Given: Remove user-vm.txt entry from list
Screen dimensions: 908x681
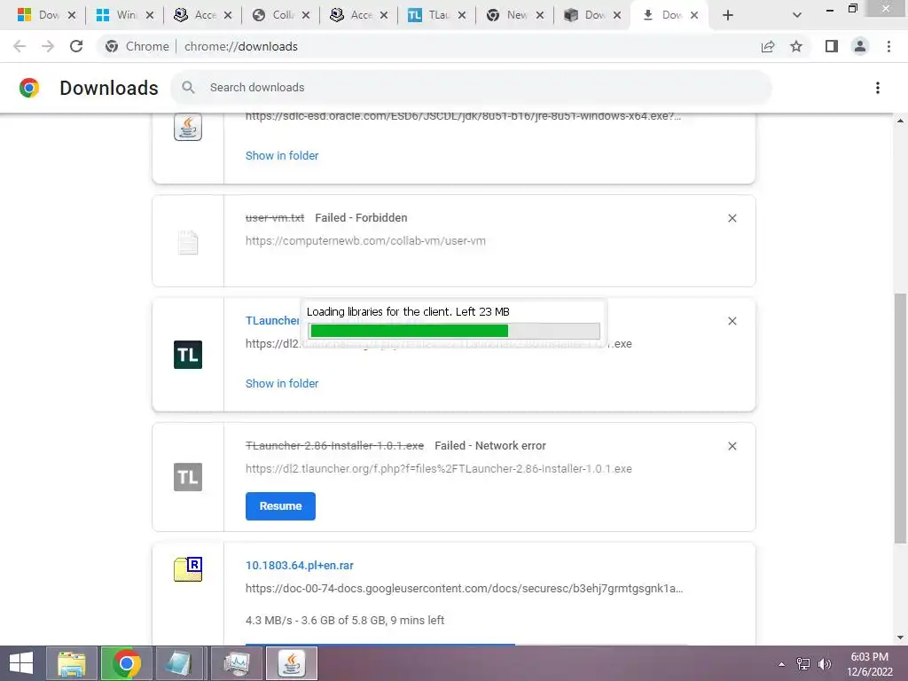Looking at the screenshot, I should (x=732, y=218).
